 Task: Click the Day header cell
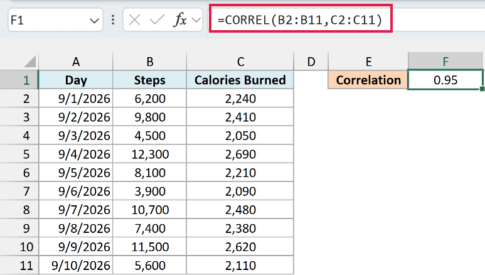click(76, 80)
